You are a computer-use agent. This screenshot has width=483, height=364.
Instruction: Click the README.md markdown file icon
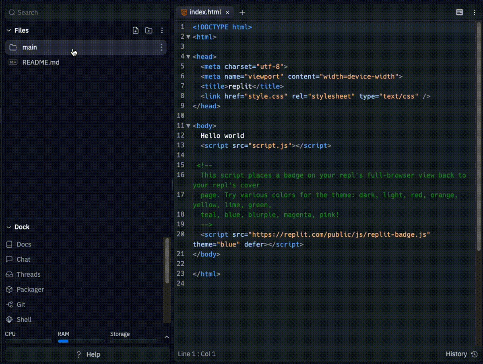(x=13, y=62)
